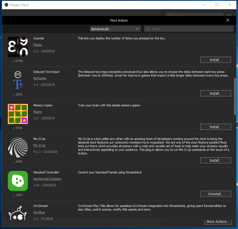238x229 pixels.
Task: Click version text 1.01 - 15/4/2019
Action: tap(45, 185)
